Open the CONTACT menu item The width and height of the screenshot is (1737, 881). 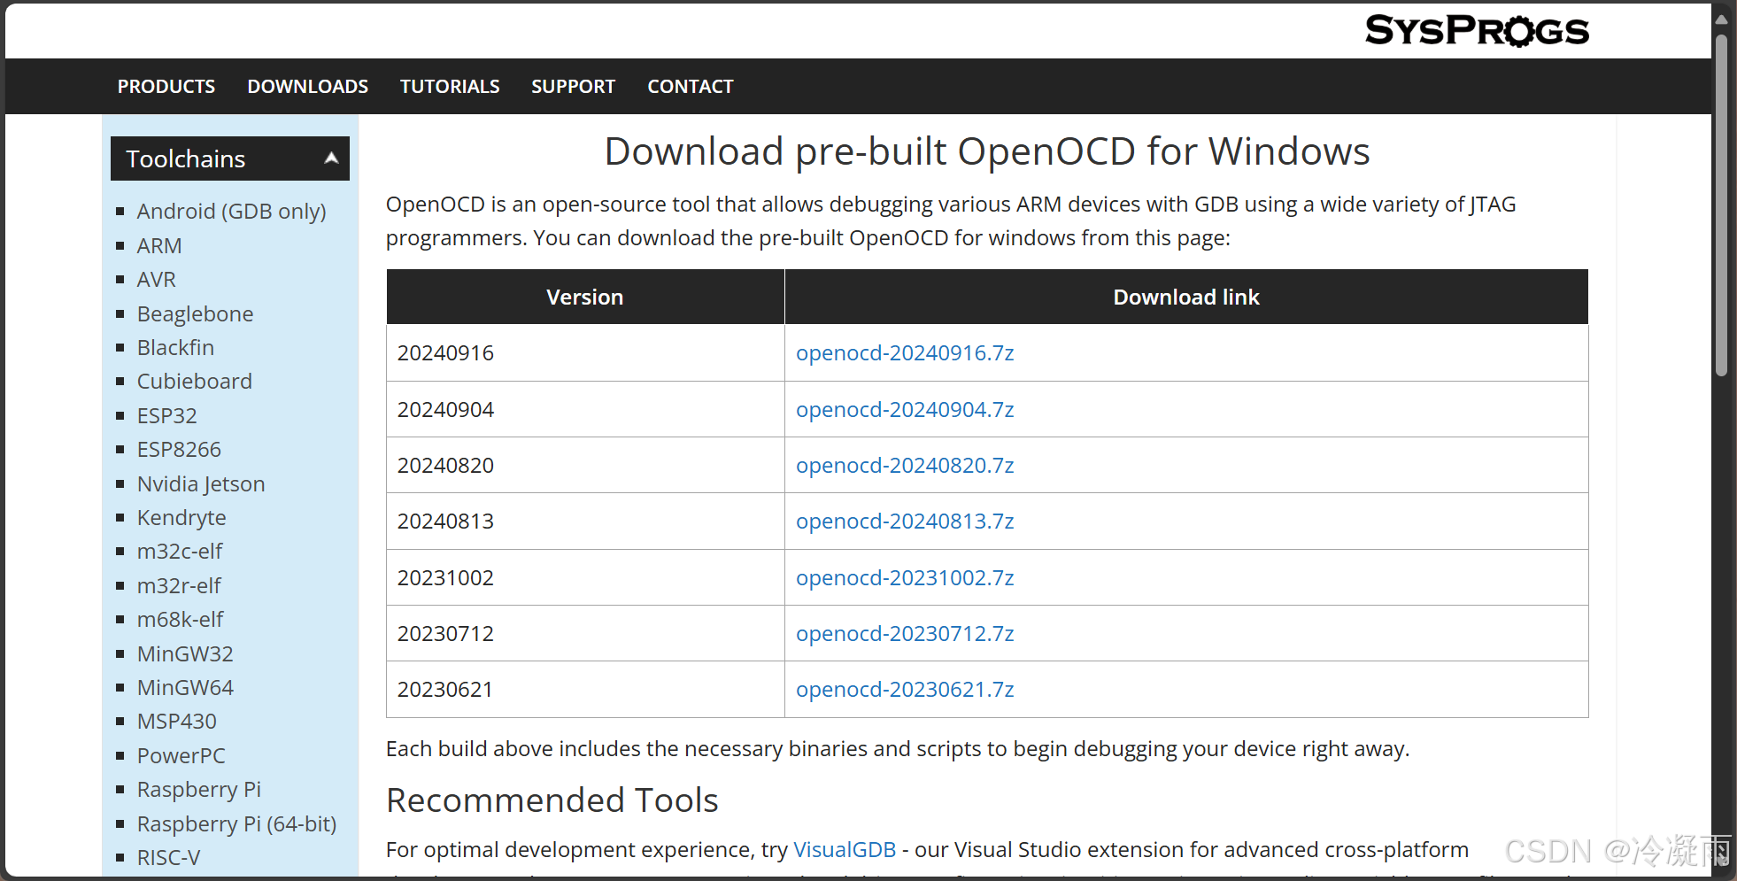pos(691,87)
